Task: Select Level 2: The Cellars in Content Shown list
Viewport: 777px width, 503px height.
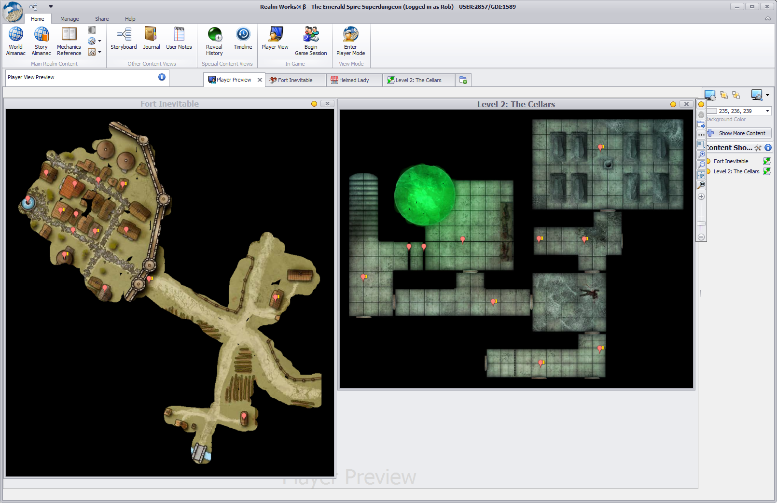Action: pos(736,171)
